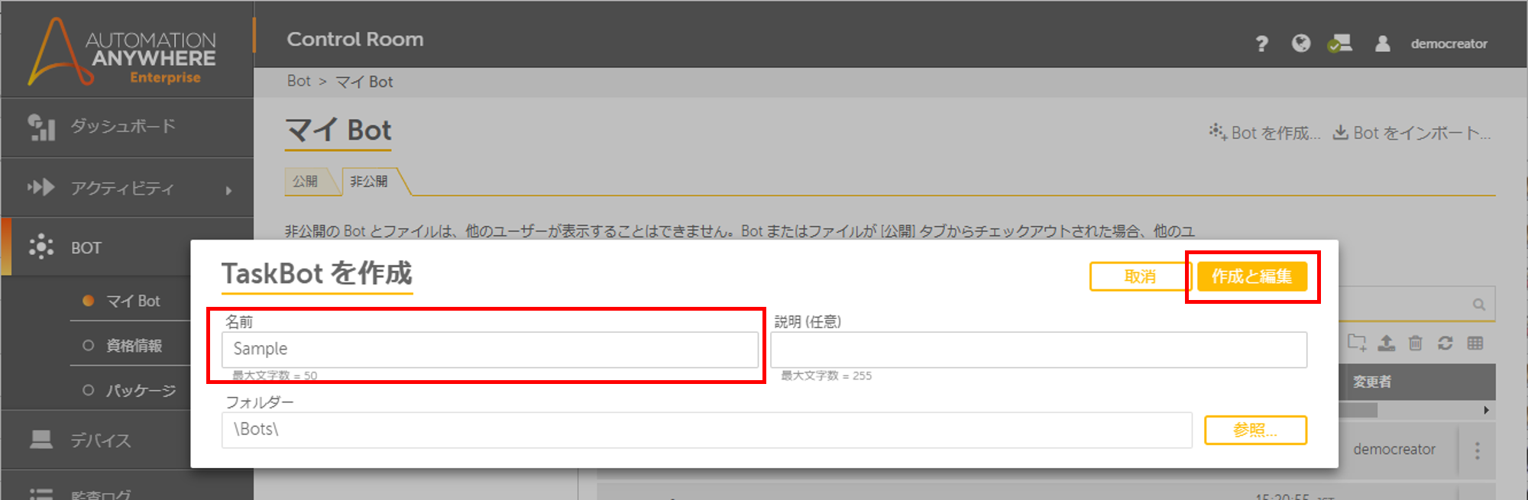Check the device connection status icon

pos(1340,44)
